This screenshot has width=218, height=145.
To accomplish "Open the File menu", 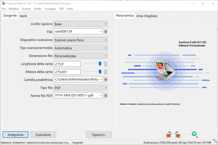I will [4, 9].
